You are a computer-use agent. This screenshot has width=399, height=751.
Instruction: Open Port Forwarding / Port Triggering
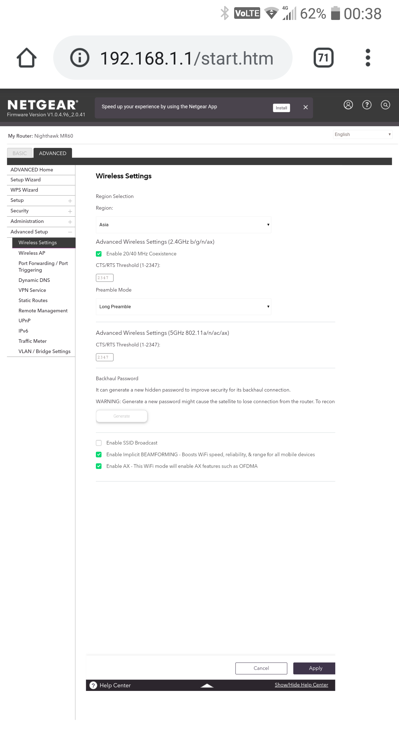click(44, 266)
